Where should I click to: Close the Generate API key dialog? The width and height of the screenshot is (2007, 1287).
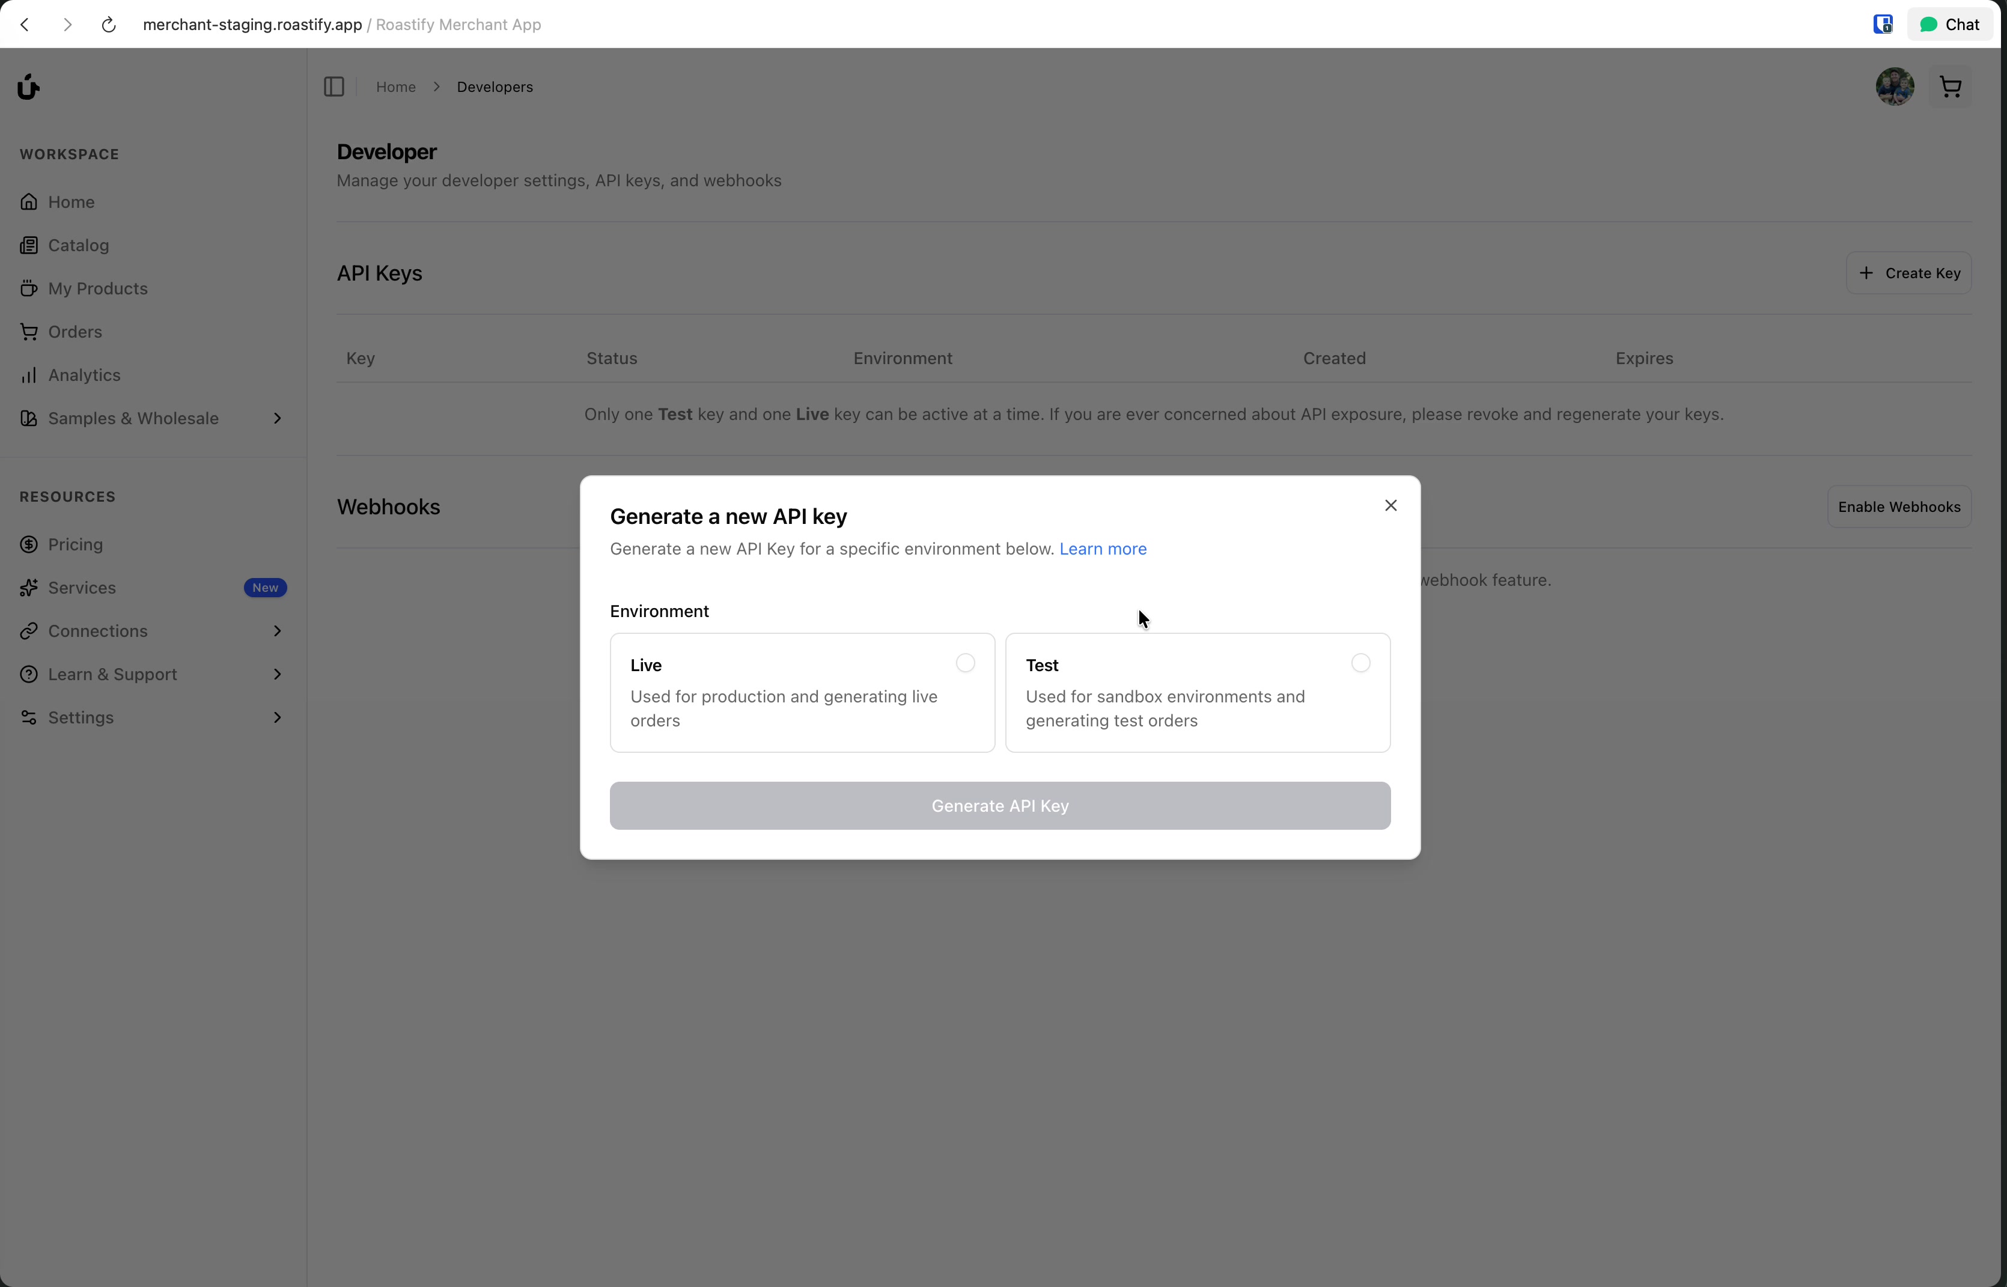1390,506
